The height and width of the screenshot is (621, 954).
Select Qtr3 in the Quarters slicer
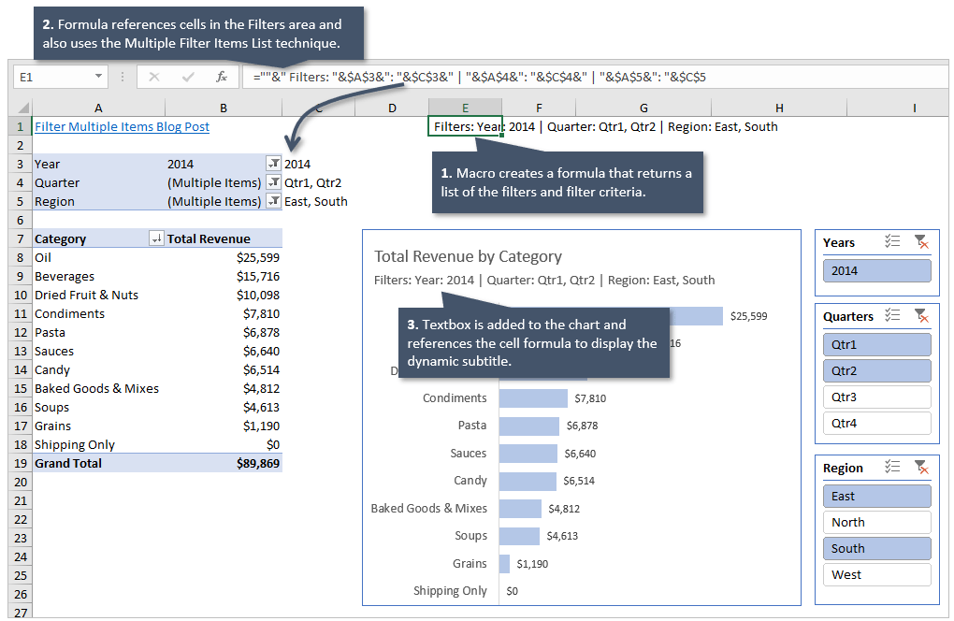876,397
